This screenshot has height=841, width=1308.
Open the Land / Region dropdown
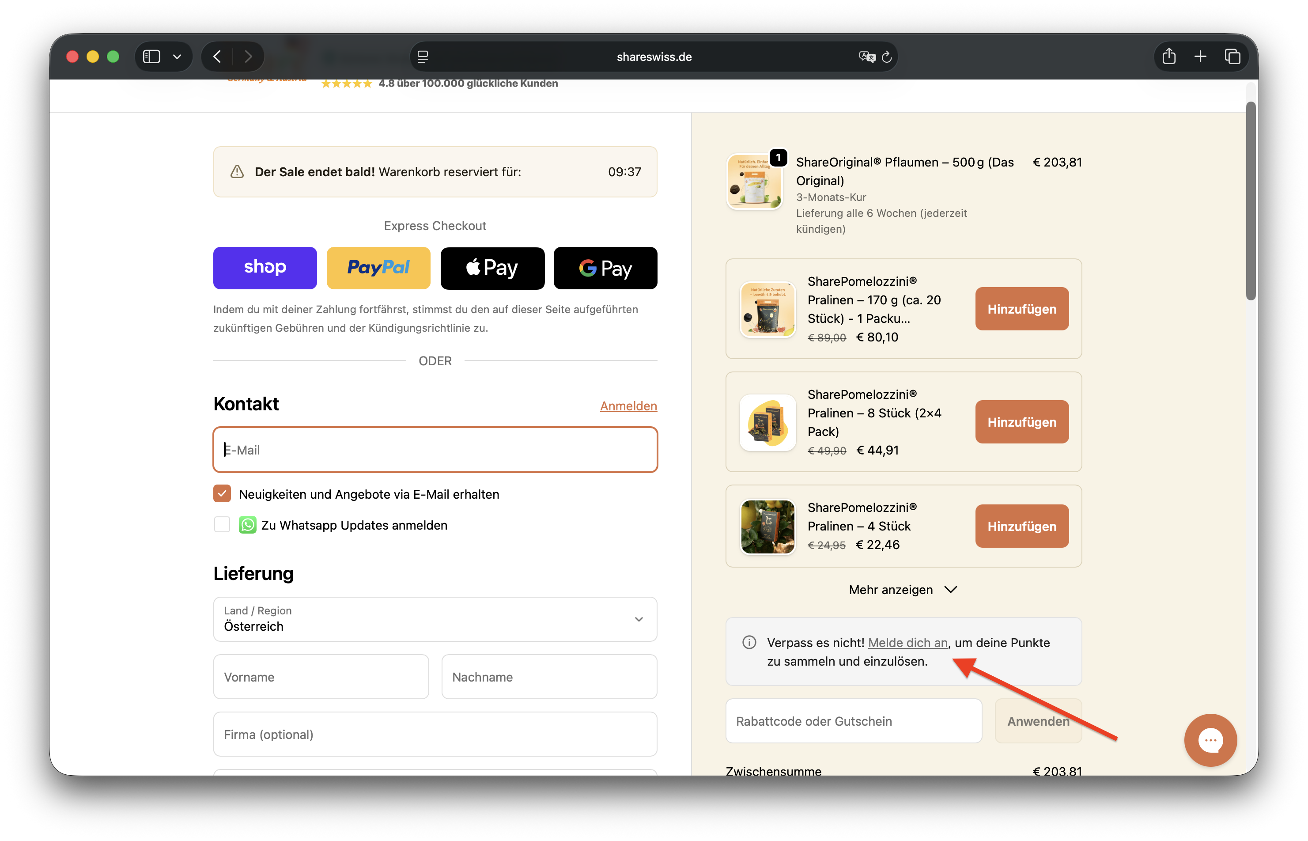click(x=435, y=619)
